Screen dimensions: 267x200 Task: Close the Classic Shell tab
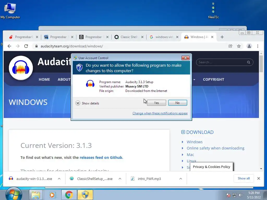(142, 37)
